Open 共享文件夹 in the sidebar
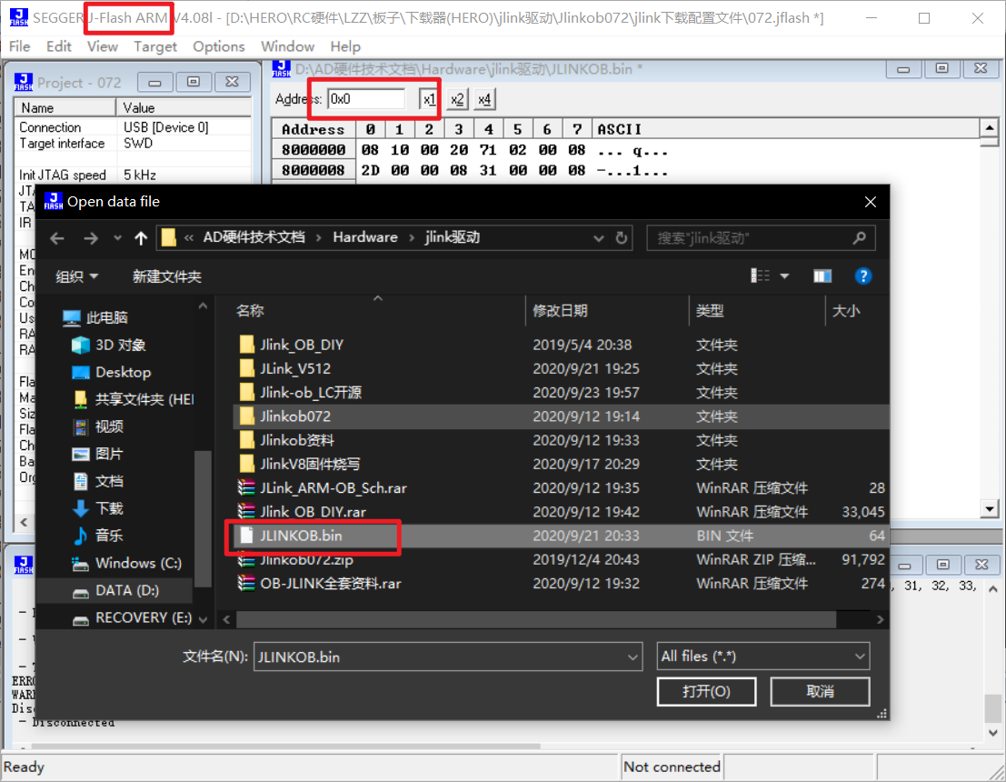Screen dimensions: 1006x782 point(133,399)
